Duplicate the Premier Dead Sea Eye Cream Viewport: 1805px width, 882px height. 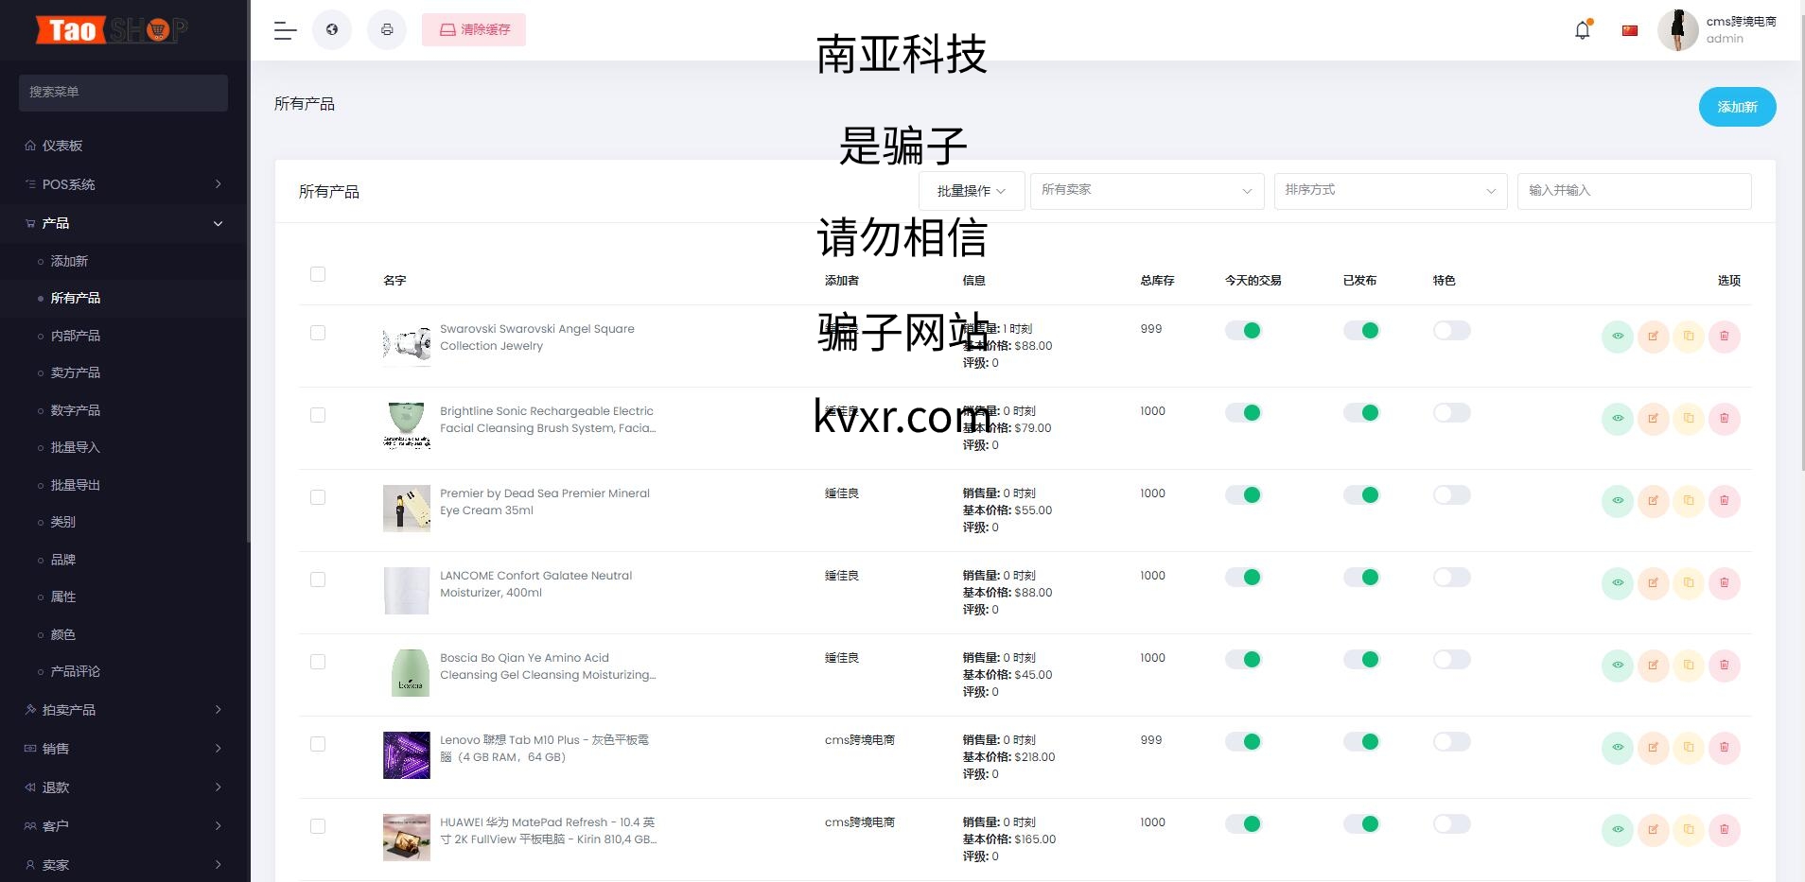coord(1689,501)
